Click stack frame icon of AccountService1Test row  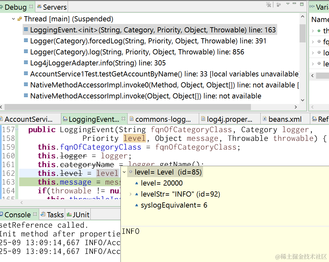tap(26, 74)
